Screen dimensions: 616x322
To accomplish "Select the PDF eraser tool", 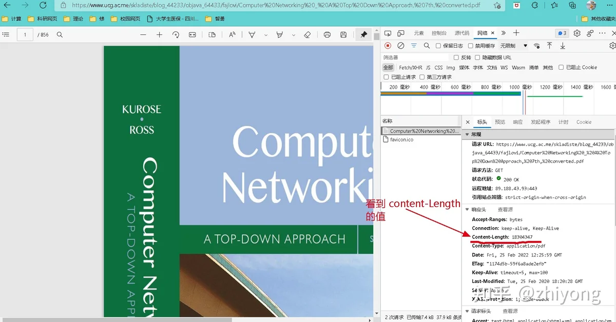I will (x=307, y=35).
